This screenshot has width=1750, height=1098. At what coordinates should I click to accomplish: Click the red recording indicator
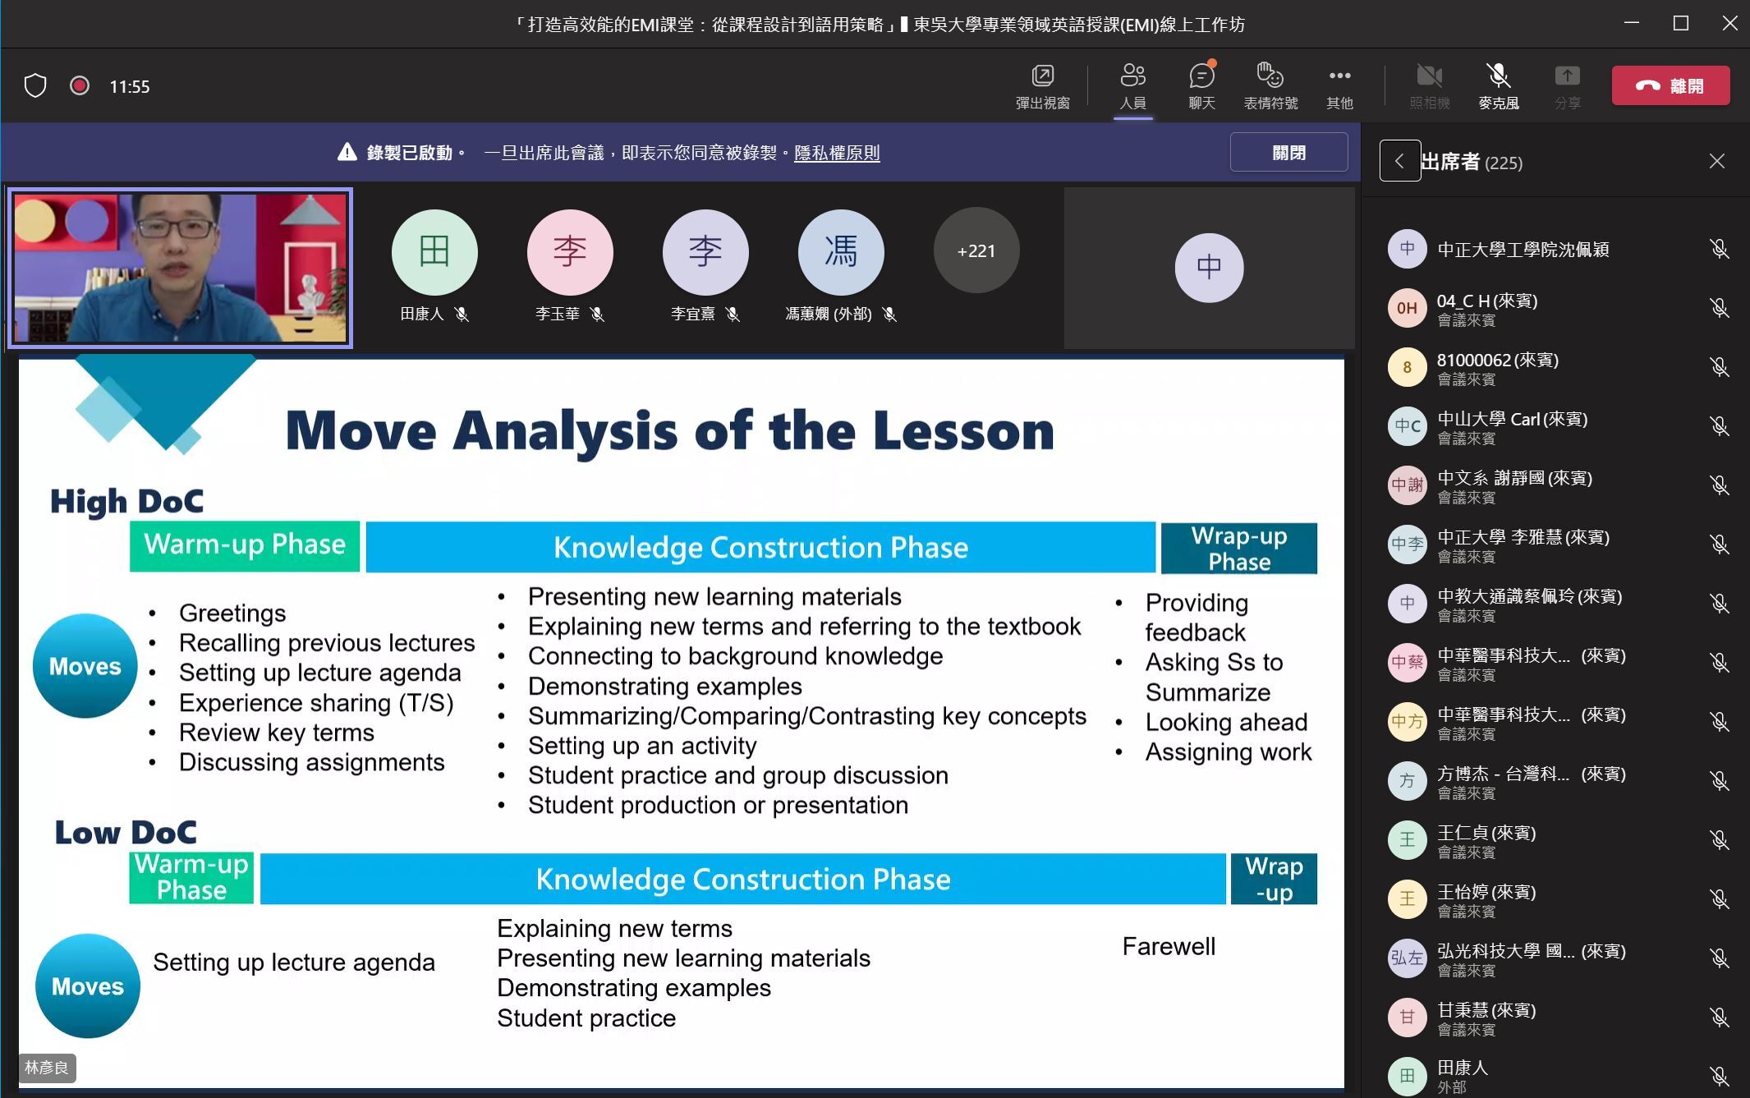80,85
